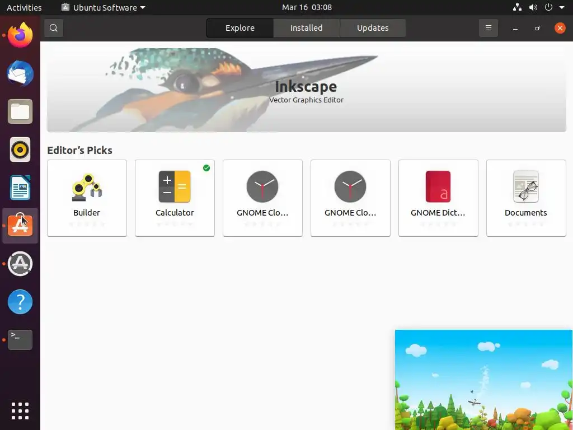The height and width of the screenshot is (430, 573).
Task: Expand the system menu arrow
Action: pyautogui.click(x=562, y=7)
